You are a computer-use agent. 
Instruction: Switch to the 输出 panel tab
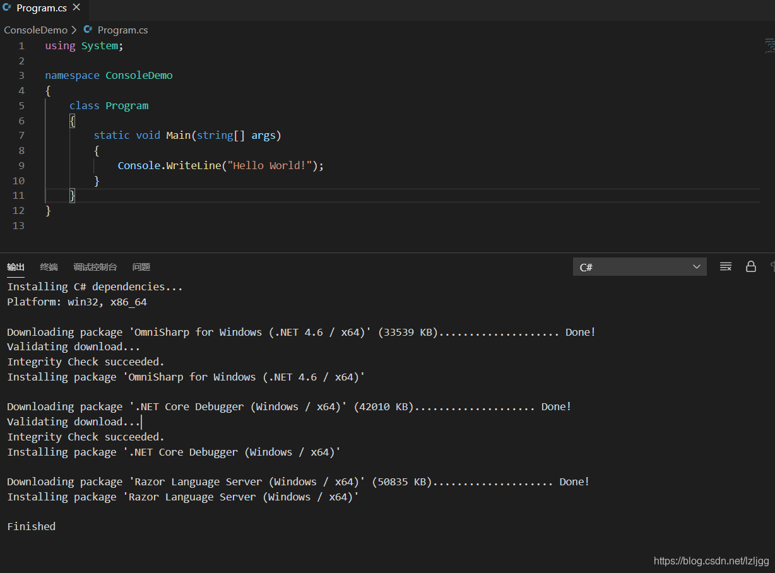tap(16, 267)
